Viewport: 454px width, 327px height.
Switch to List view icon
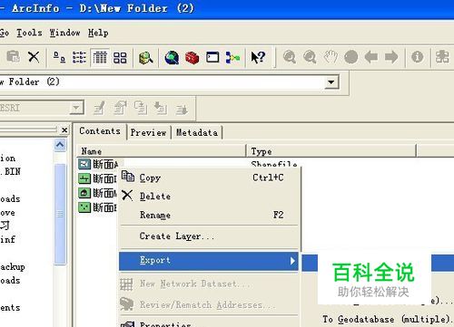[x=79, y=57]
